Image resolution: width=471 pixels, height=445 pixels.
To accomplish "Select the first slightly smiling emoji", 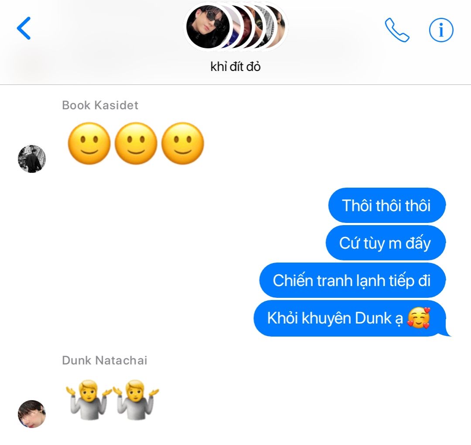I will click(89, 143).
